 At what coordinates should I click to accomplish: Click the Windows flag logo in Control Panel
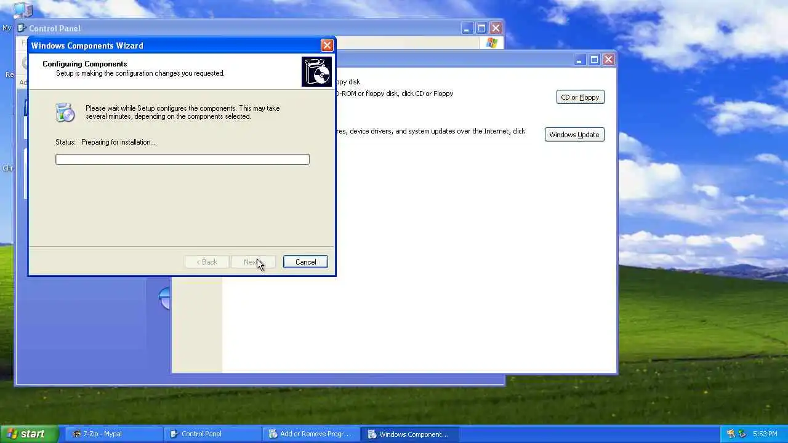(492, 43)
